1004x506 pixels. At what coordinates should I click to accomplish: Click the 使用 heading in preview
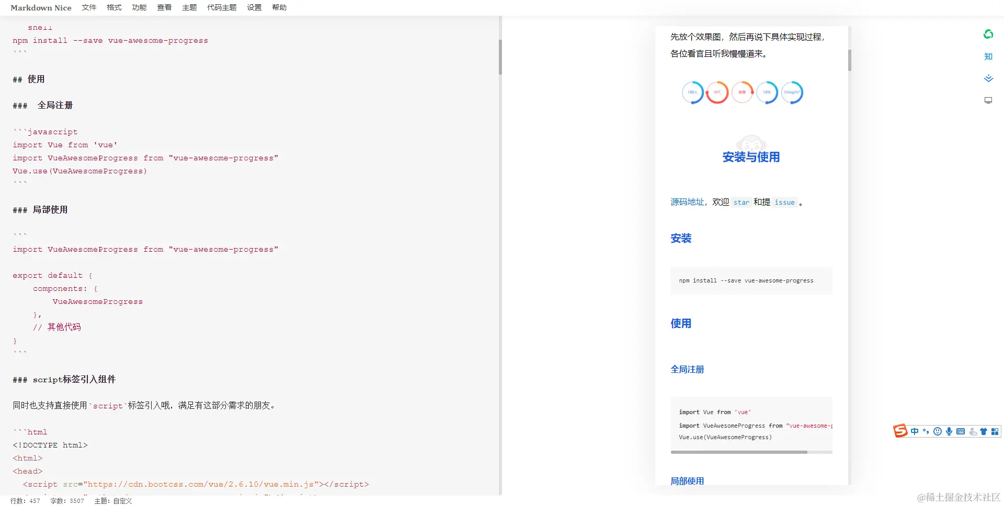click(x=681, y=324)
